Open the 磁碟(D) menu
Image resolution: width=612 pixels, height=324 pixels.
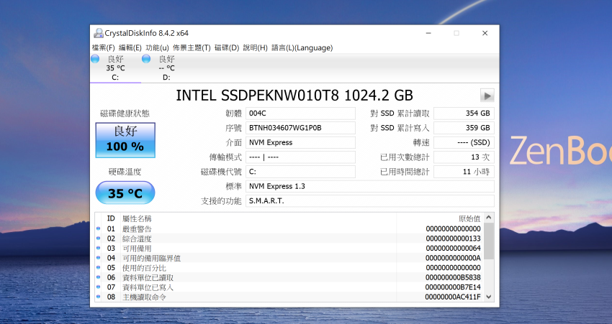coord(227,48)
